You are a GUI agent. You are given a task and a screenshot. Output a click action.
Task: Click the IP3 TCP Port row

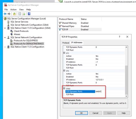95,68
